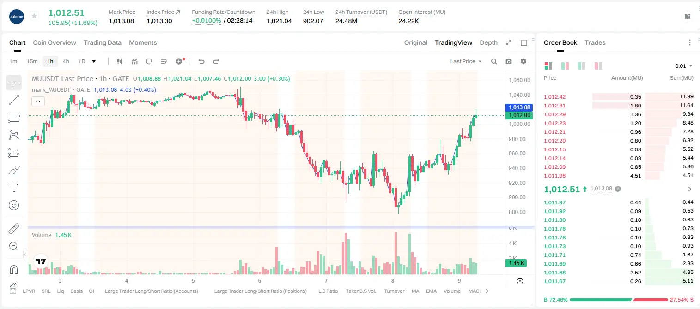Switch to the Trades tab
Image resolution: width=700 pixels, height=309 pixels.
tap(595, 42)
